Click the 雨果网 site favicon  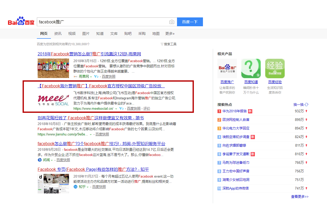click(76, 76)
